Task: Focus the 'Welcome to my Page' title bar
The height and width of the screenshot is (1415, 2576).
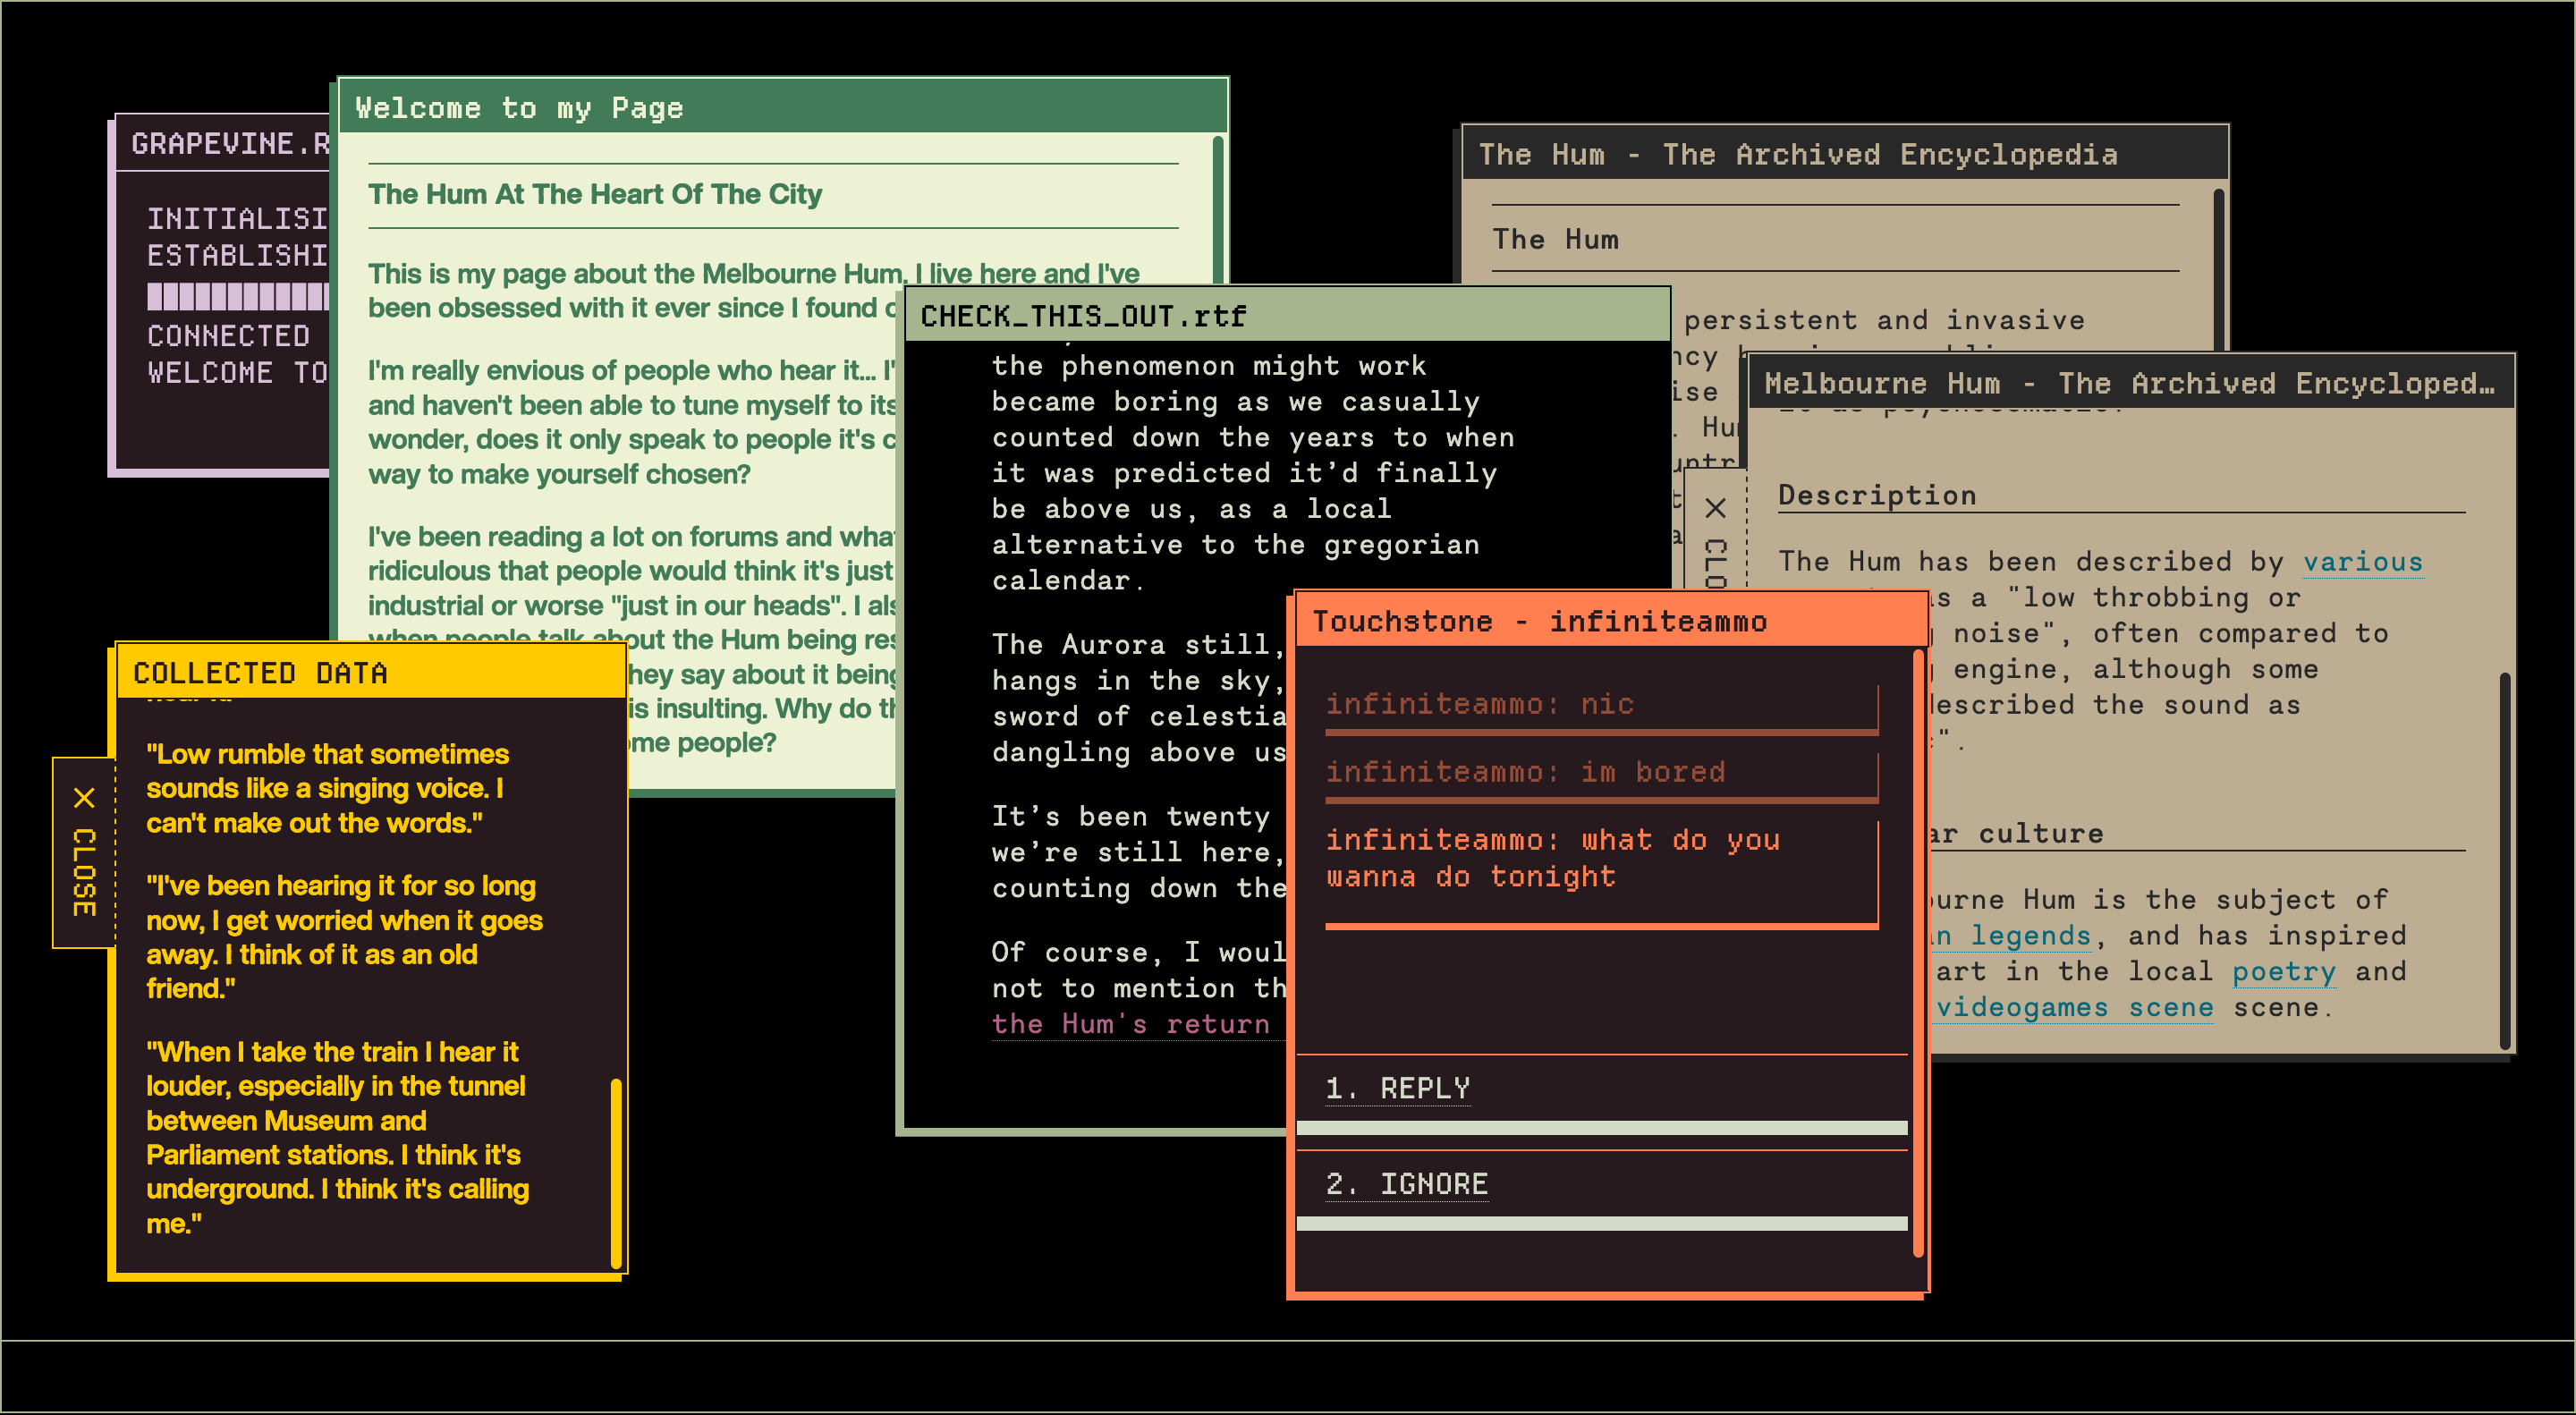Action: [780, 107]
